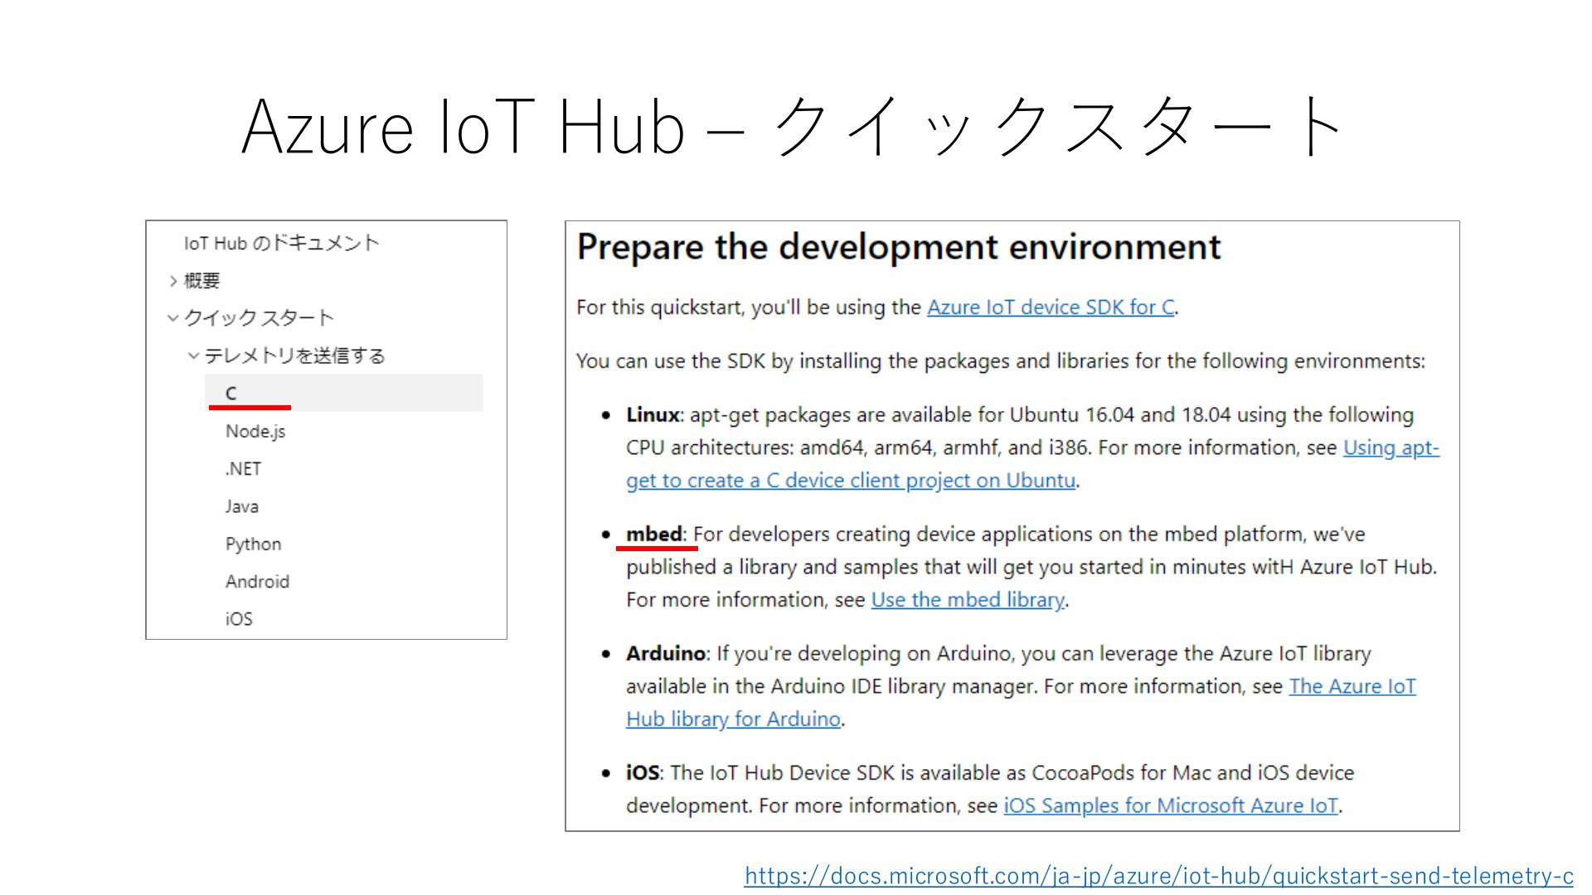
Task: Select the Java quickstart entry
Action: coord(241,506)
